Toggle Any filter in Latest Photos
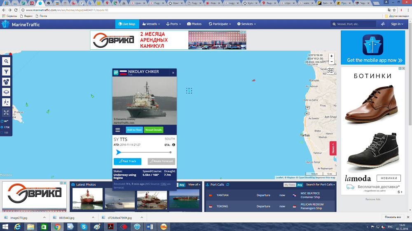 click(182, 185)
